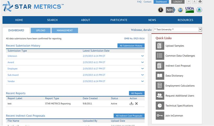214x126 pixels.
Task: Open the PARTICIPATE navigation menu
Action: click(x=119, y=20)
